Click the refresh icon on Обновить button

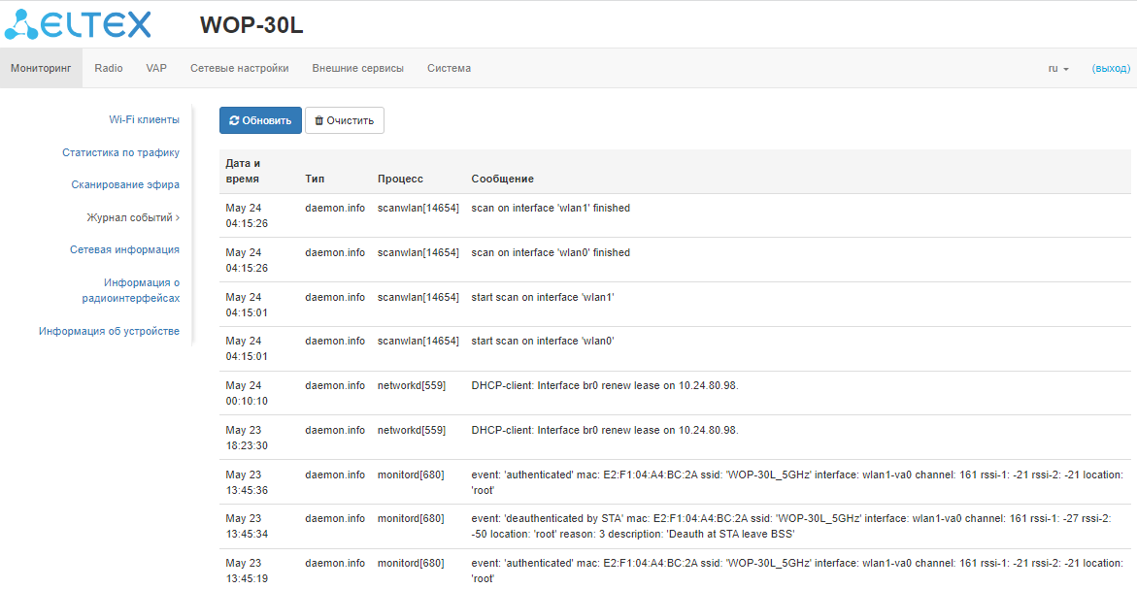tap(234, 121)
